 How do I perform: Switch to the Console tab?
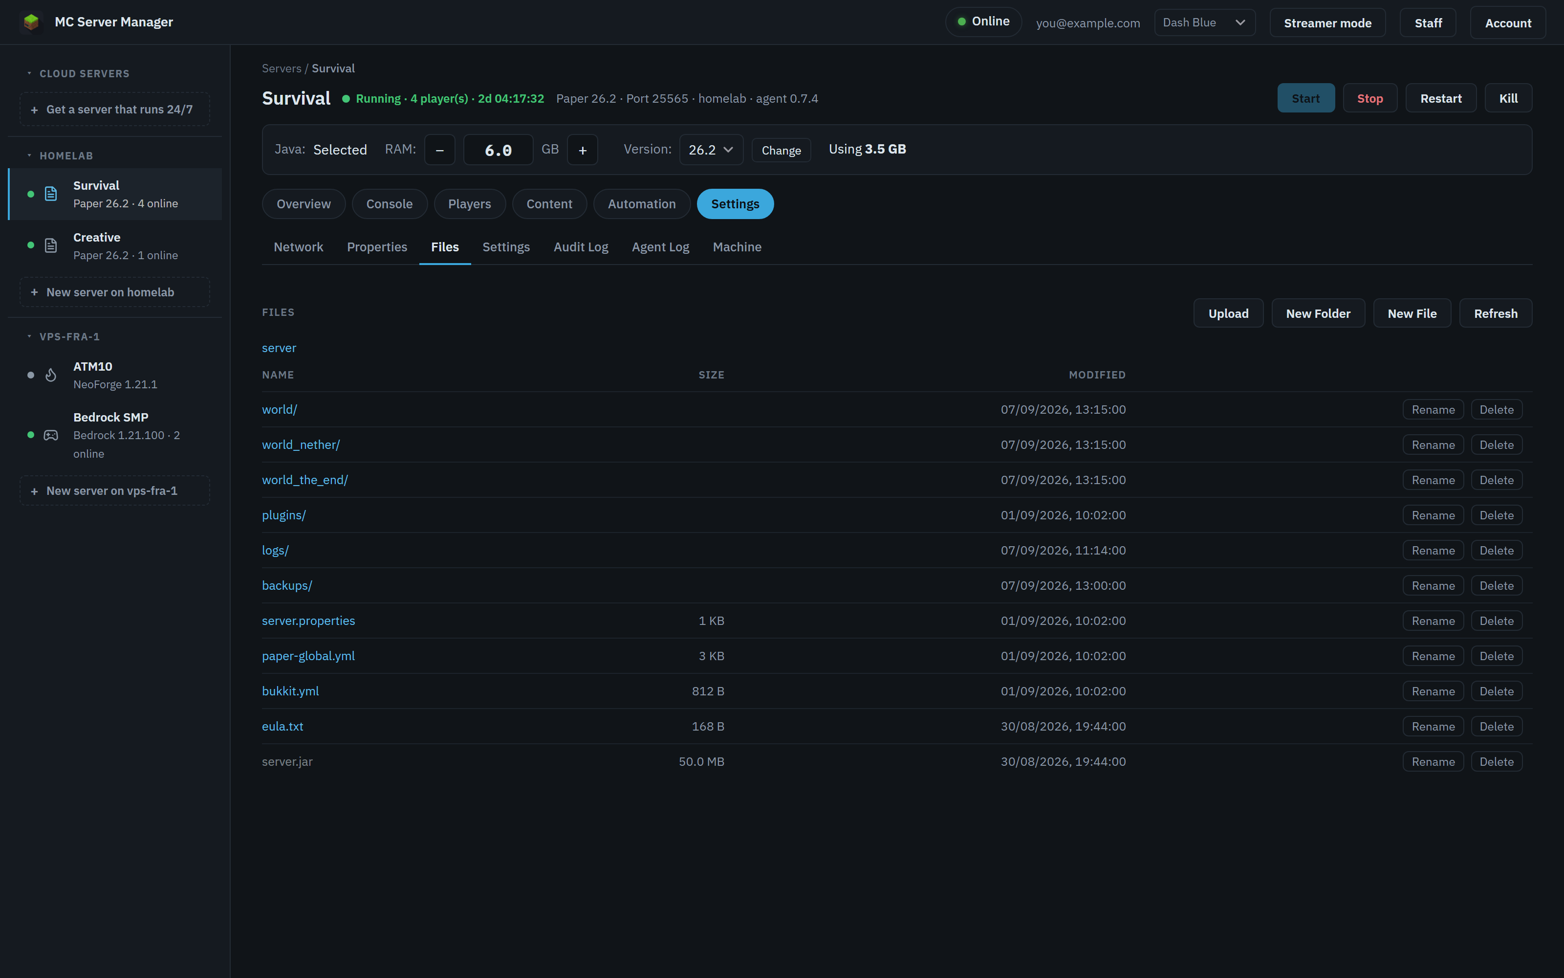(x=389, y=204)
